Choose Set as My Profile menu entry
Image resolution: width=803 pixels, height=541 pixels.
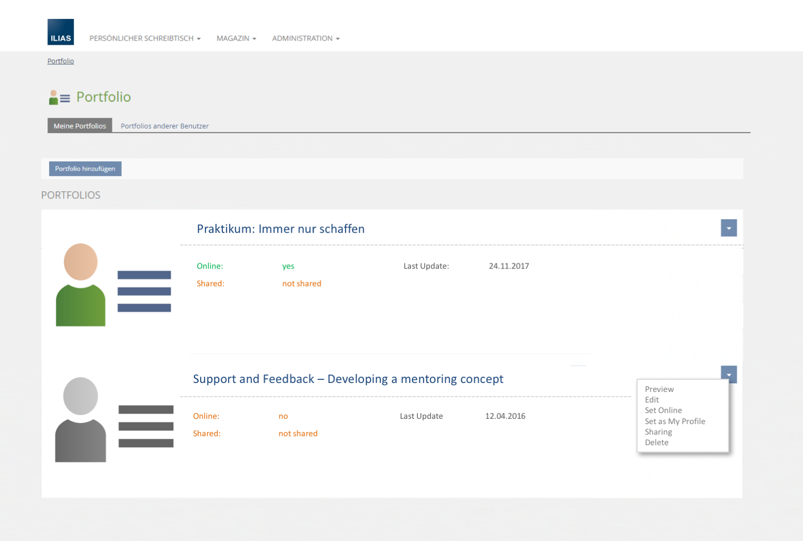point(674,421)
